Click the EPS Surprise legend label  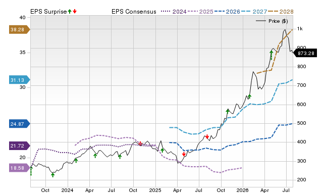click(48, 12)
